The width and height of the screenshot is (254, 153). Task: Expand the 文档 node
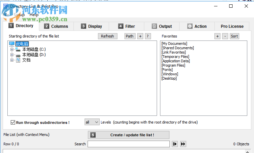(12, 60)
